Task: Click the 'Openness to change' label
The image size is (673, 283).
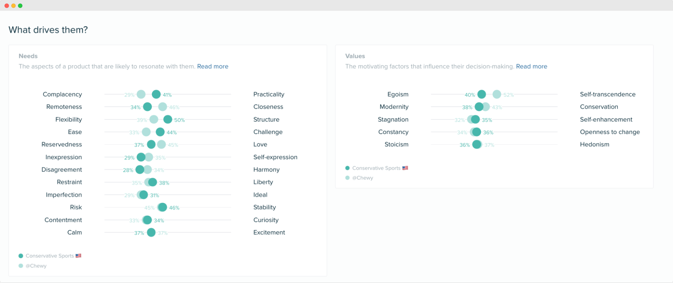Action: click(610, 132)
